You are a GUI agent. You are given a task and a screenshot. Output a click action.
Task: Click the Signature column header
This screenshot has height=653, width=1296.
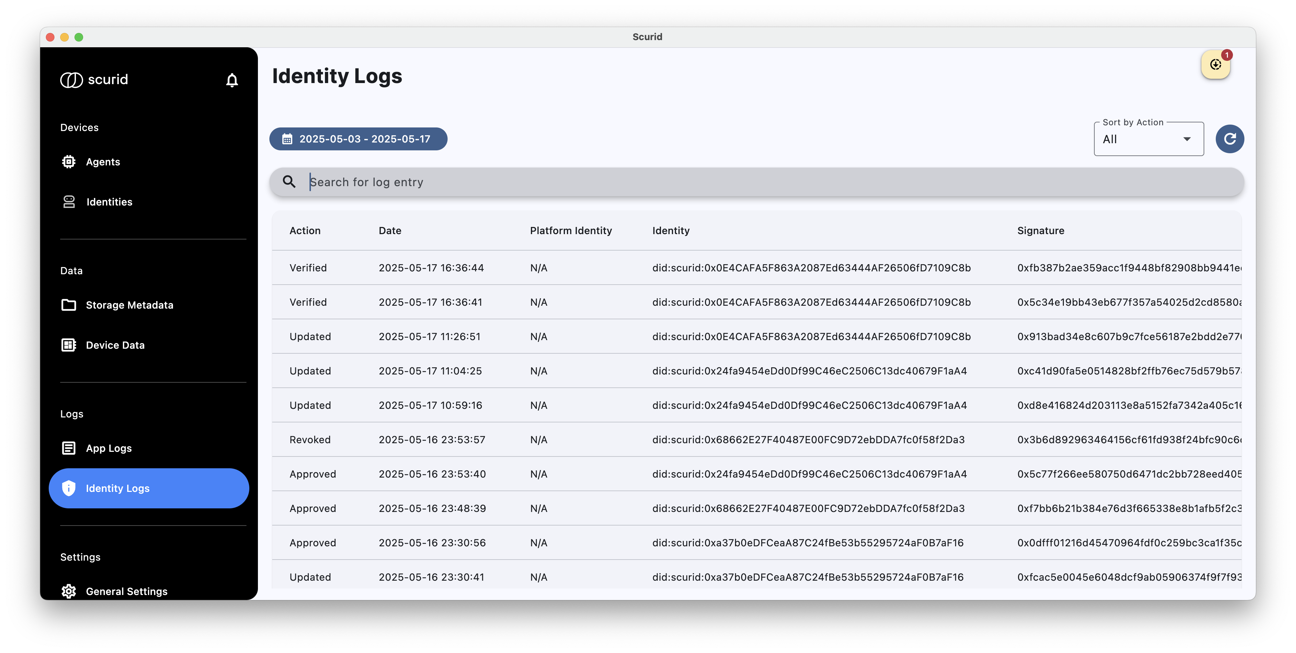pyautogui.click(x=1041, y=230)
